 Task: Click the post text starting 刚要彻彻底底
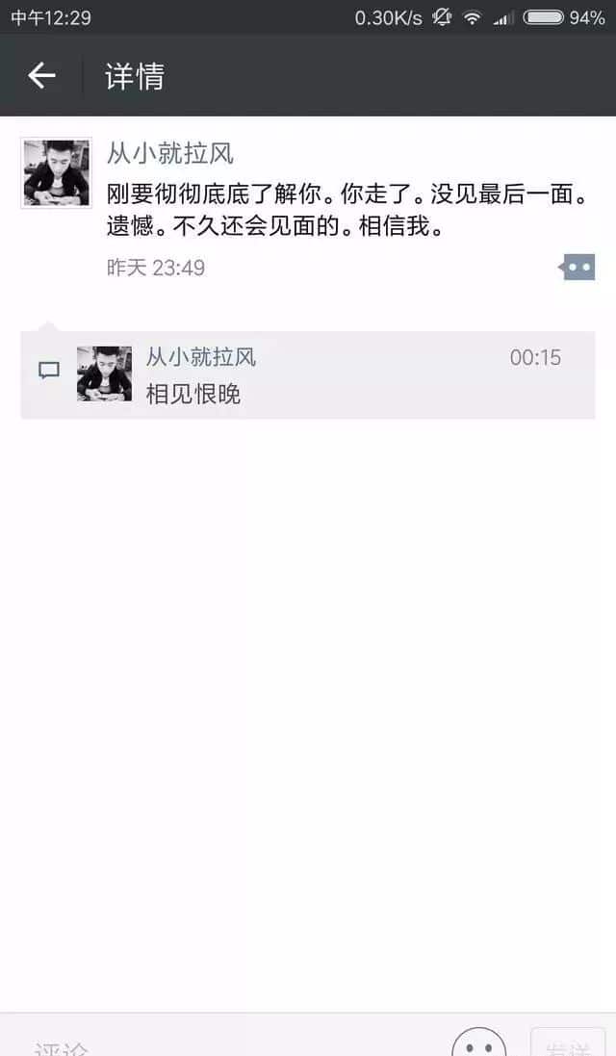point(347,210)
